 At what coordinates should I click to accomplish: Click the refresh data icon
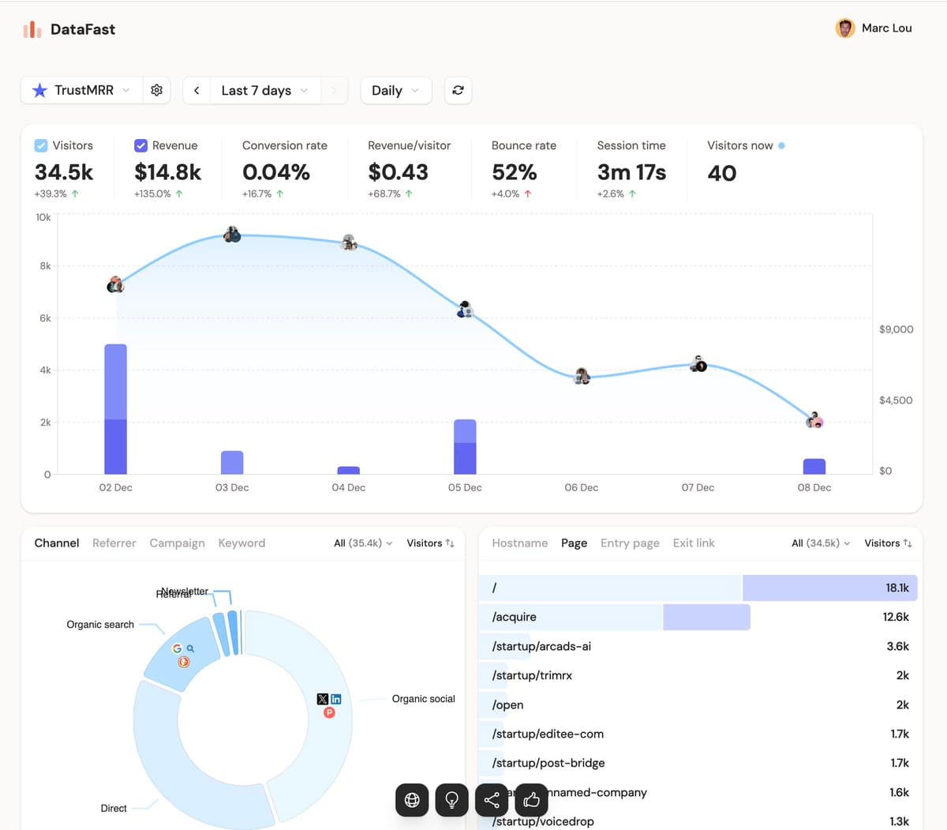pyautogui.click(x=458, y=90)
